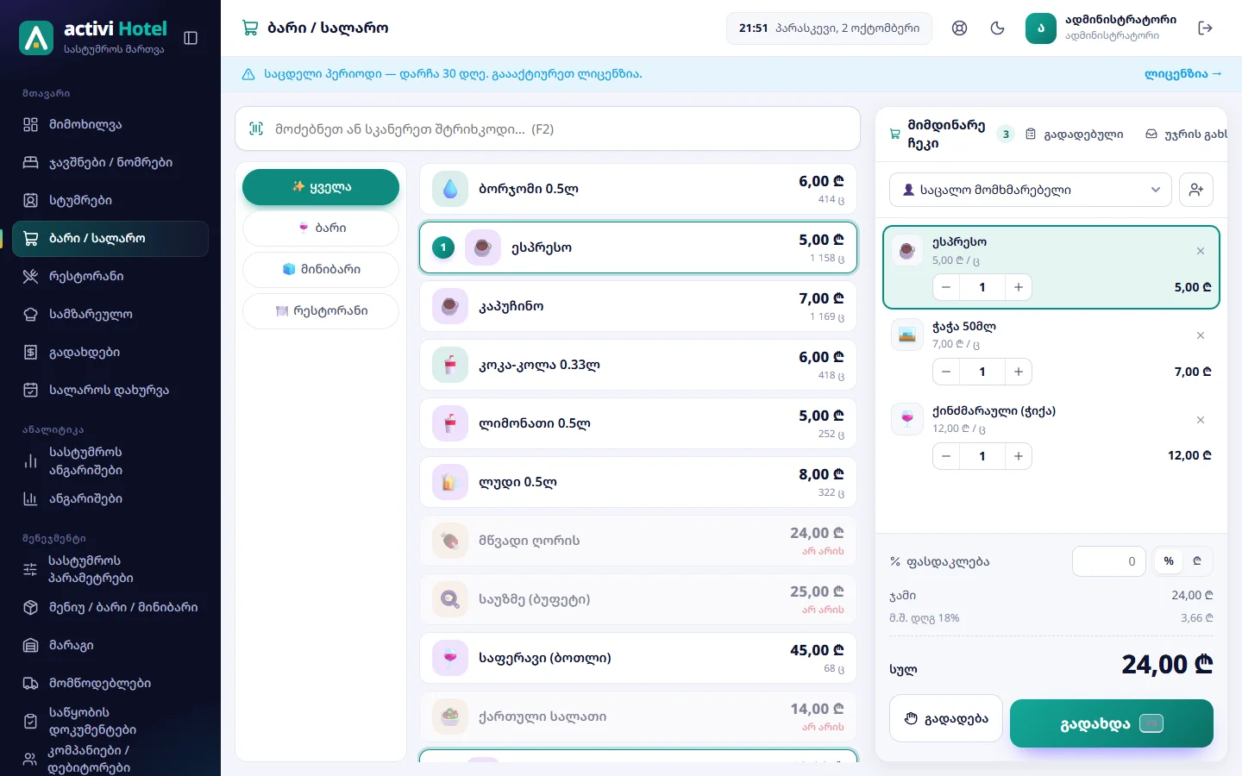Open the გადადებული receipts tab
Viewport: 1242px width, 776px height.
pyautogui.click(x=1075, y=135)
